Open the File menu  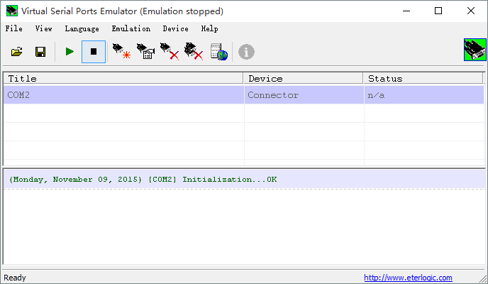point(13,28)
